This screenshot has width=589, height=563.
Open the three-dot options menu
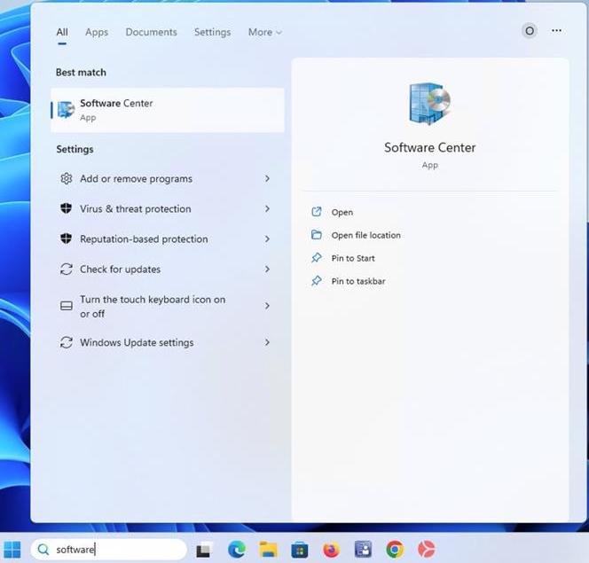point(556,31)
